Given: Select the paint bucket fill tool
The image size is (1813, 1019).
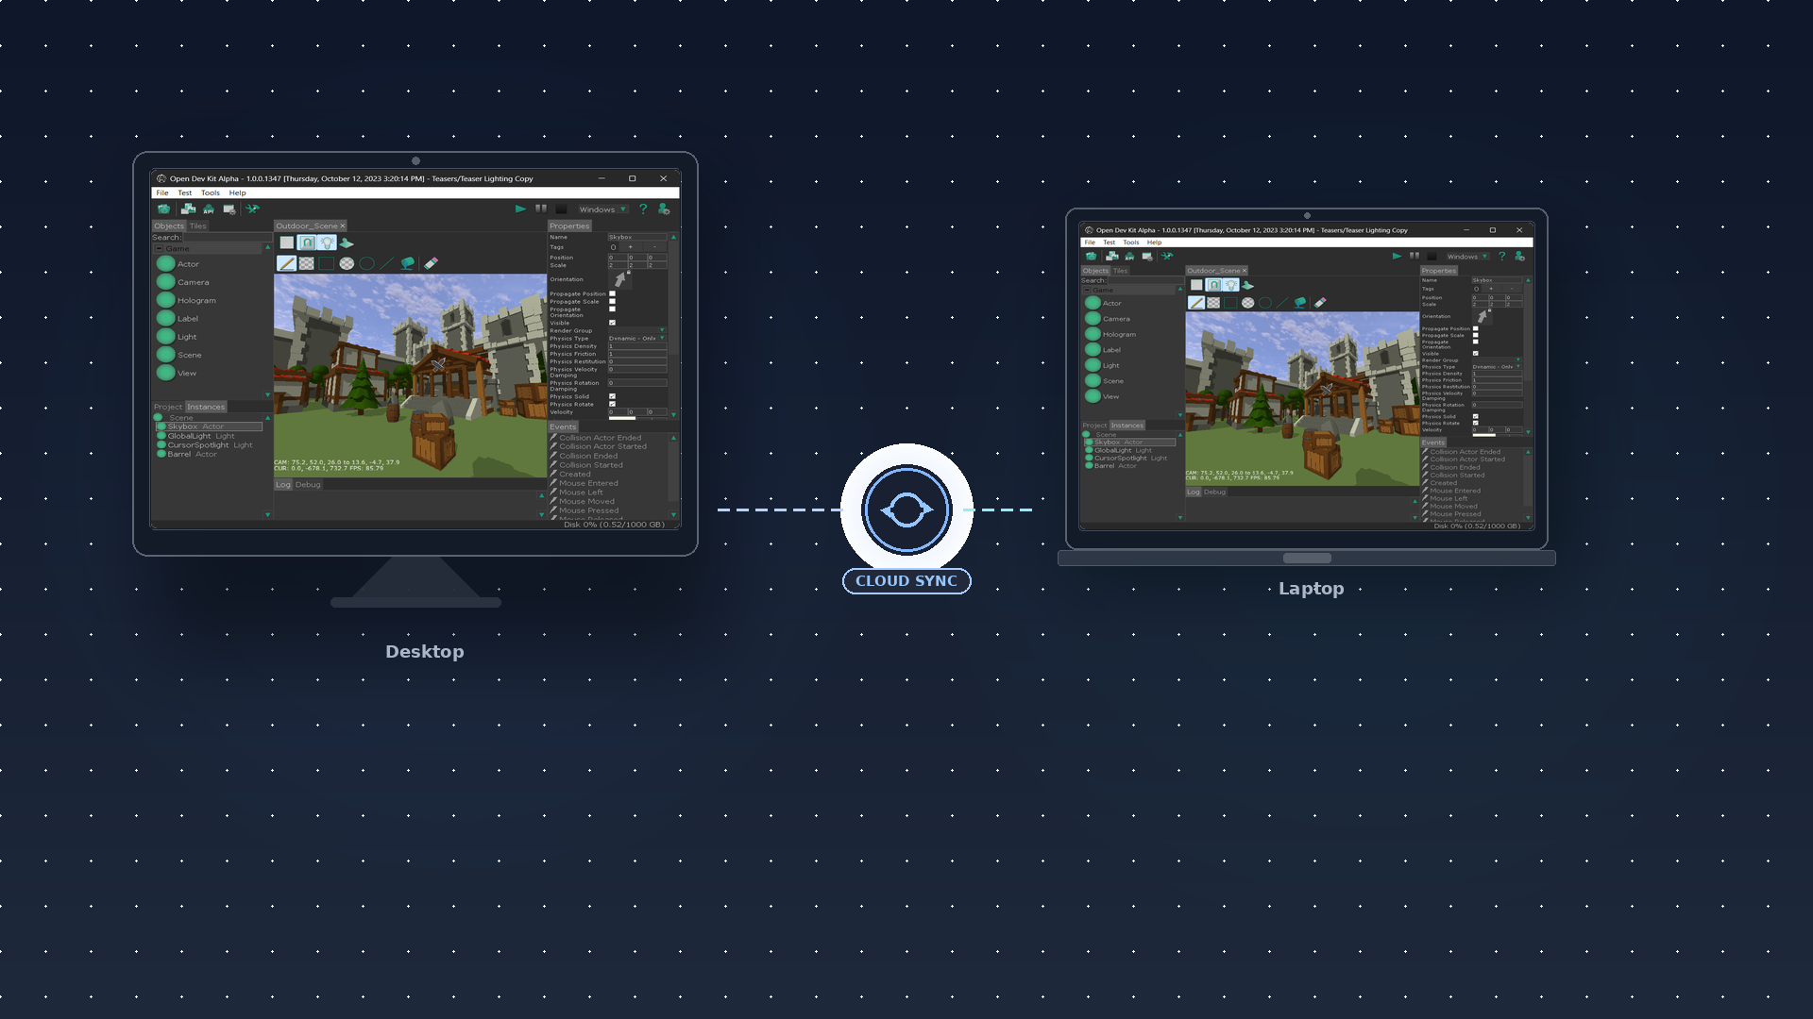Looking at the screenshot, I should click(x=405, y=264).
